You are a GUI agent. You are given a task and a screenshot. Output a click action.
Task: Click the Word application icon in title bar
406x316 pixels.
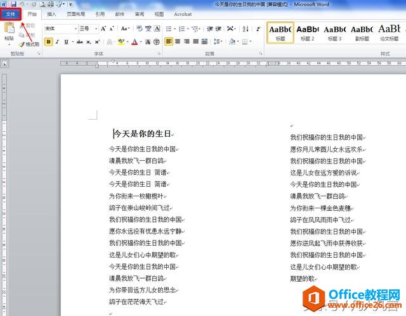(4, 4)
